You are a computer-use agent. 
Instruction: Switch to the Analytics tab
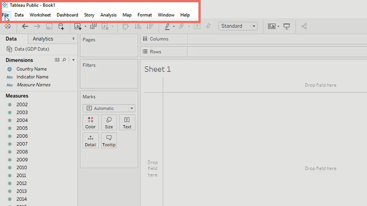(43, 39)
